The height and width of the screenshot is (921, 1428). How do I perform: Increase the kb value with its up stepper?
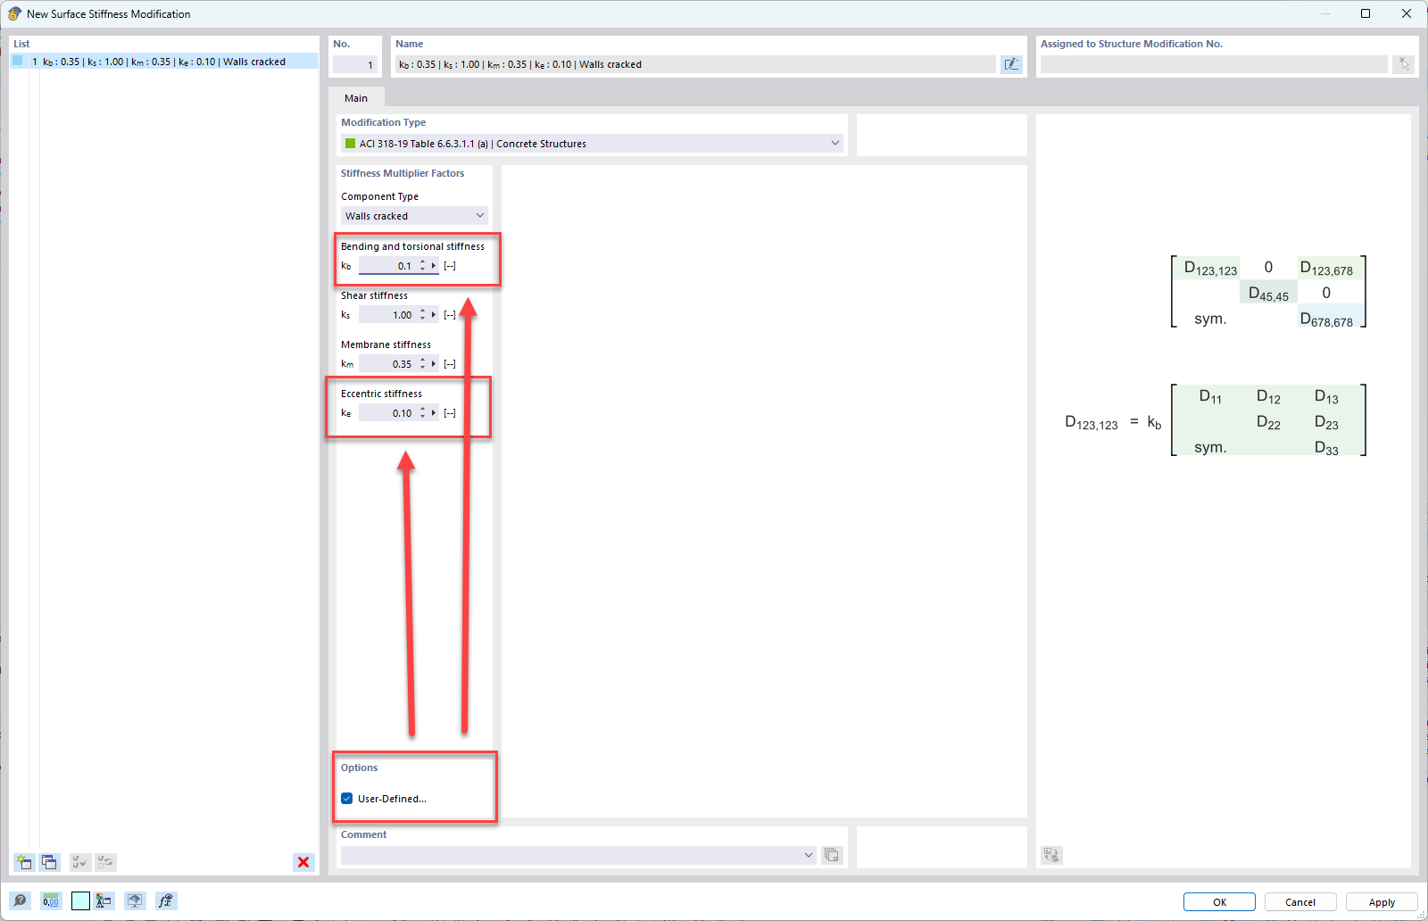(x=423, y=261)
